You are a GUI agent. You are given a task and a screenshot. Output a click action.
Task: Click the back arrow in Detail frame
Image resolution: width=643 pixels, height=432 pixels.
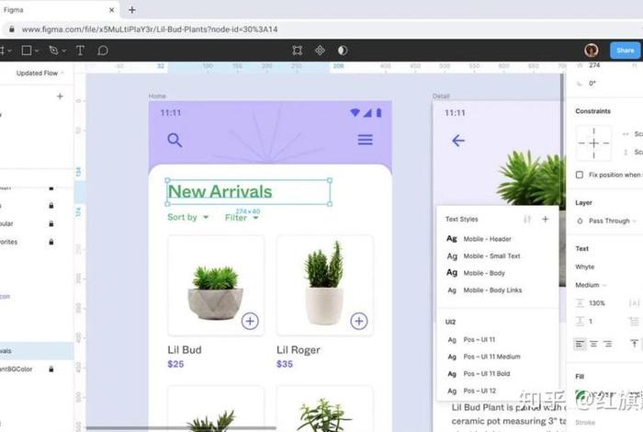pos(458,141)
